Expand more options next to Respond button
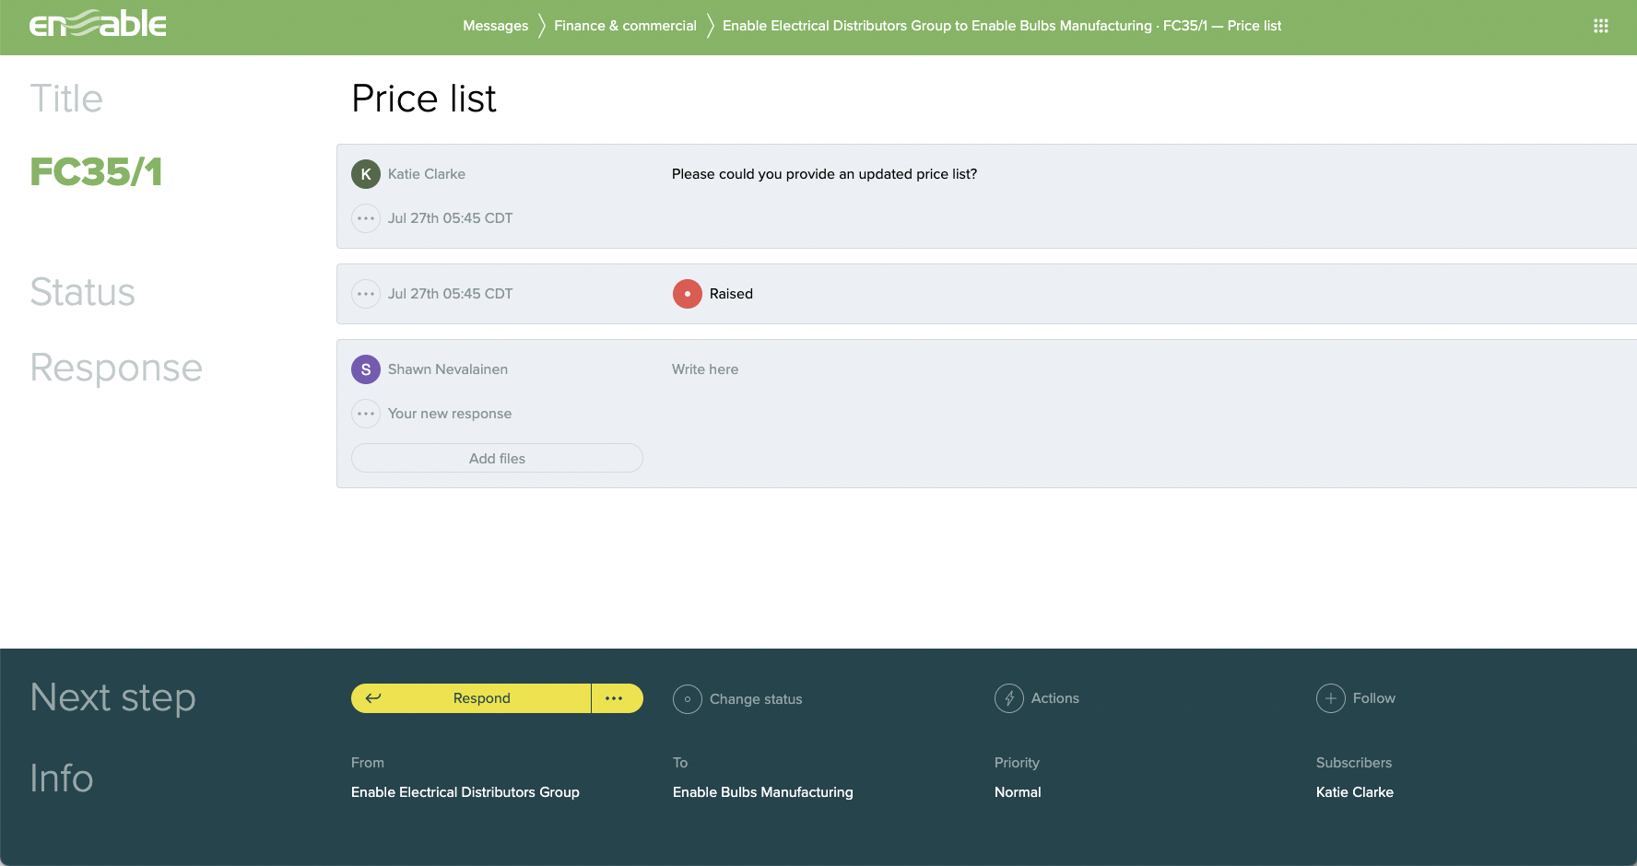Viewport: 1637px width, 866px height. pyautogui.click(x=615, y=698)
